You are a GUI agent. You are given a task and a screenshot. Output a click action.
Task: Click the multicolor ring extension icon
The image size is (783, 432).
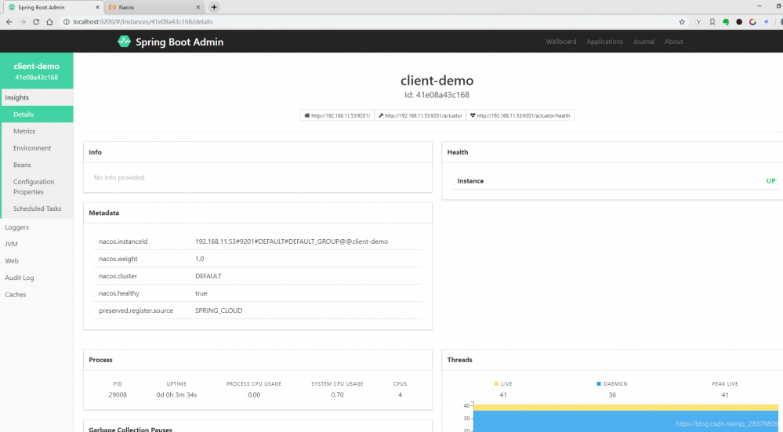pyautogui.click(x=752, y=22)
